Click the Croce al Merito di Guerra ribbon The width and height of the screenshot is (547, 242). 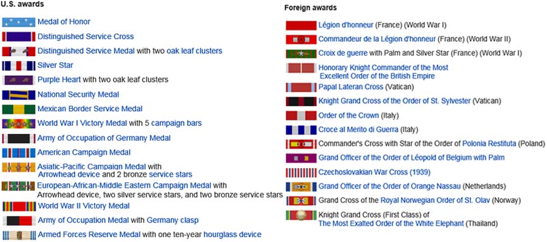301,130
